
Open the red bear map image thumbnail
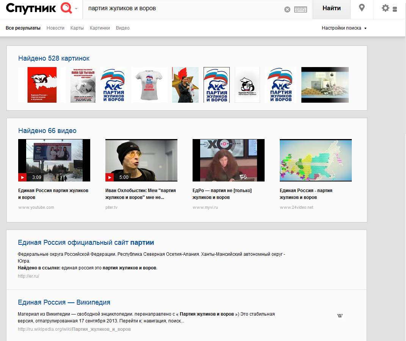click(x=42, y=85)
